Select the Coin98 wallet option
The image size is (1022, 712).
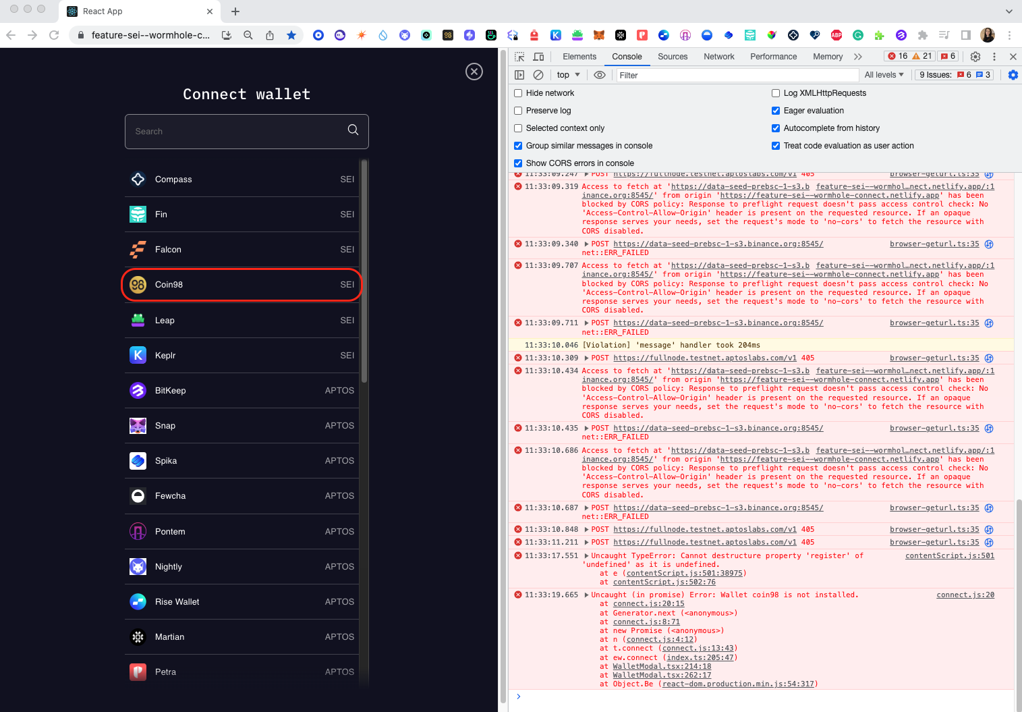point(241,284)
